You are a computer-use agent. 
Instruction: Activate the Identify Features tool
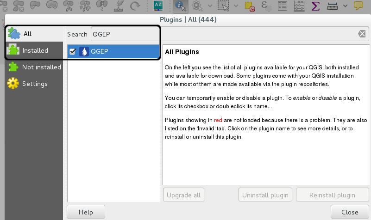[181, 6]
